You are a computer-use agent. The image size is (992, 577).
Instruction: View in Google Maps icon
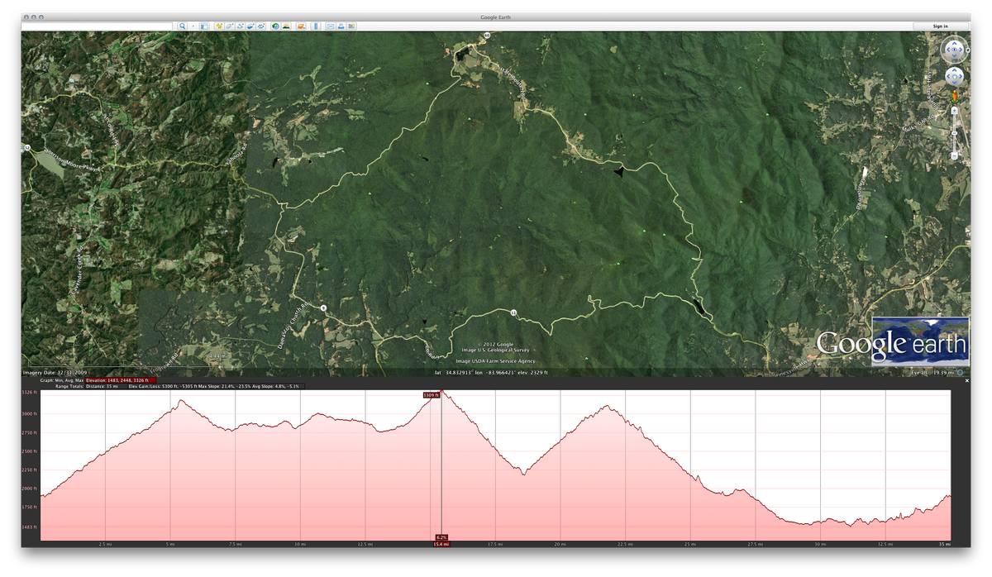click(351, 26)
